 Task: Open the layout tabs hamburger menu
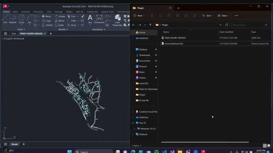[x=6, y=144]
